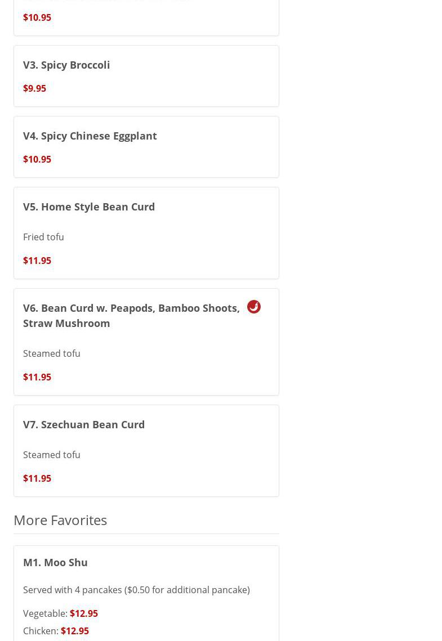Viewport: 442px width, 641px height.
Task: Choose the Chicken Moo Shu $12.95 option
Action: (x=74, y=631)
